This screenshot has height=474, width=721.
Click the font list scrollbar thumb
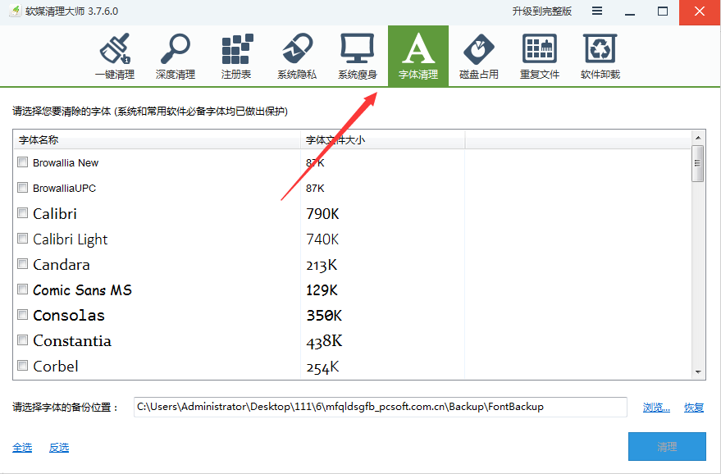(x=698, y=164)
